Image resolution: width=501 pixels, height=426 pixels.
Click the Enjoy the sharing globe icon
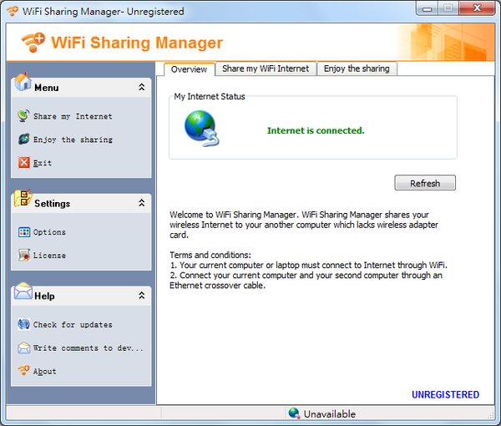tap(23, 139)
